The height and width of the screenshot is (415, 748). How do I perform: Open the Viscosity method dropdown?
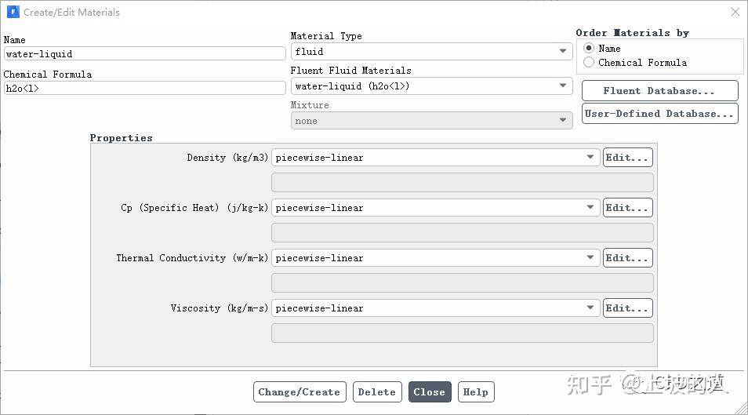pos(435,308)
